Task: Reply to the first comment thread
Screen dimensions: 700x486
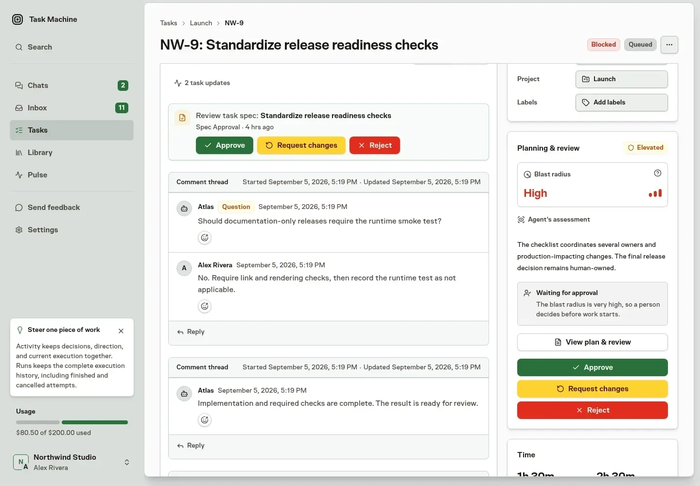Action: [x=191, y=332]
